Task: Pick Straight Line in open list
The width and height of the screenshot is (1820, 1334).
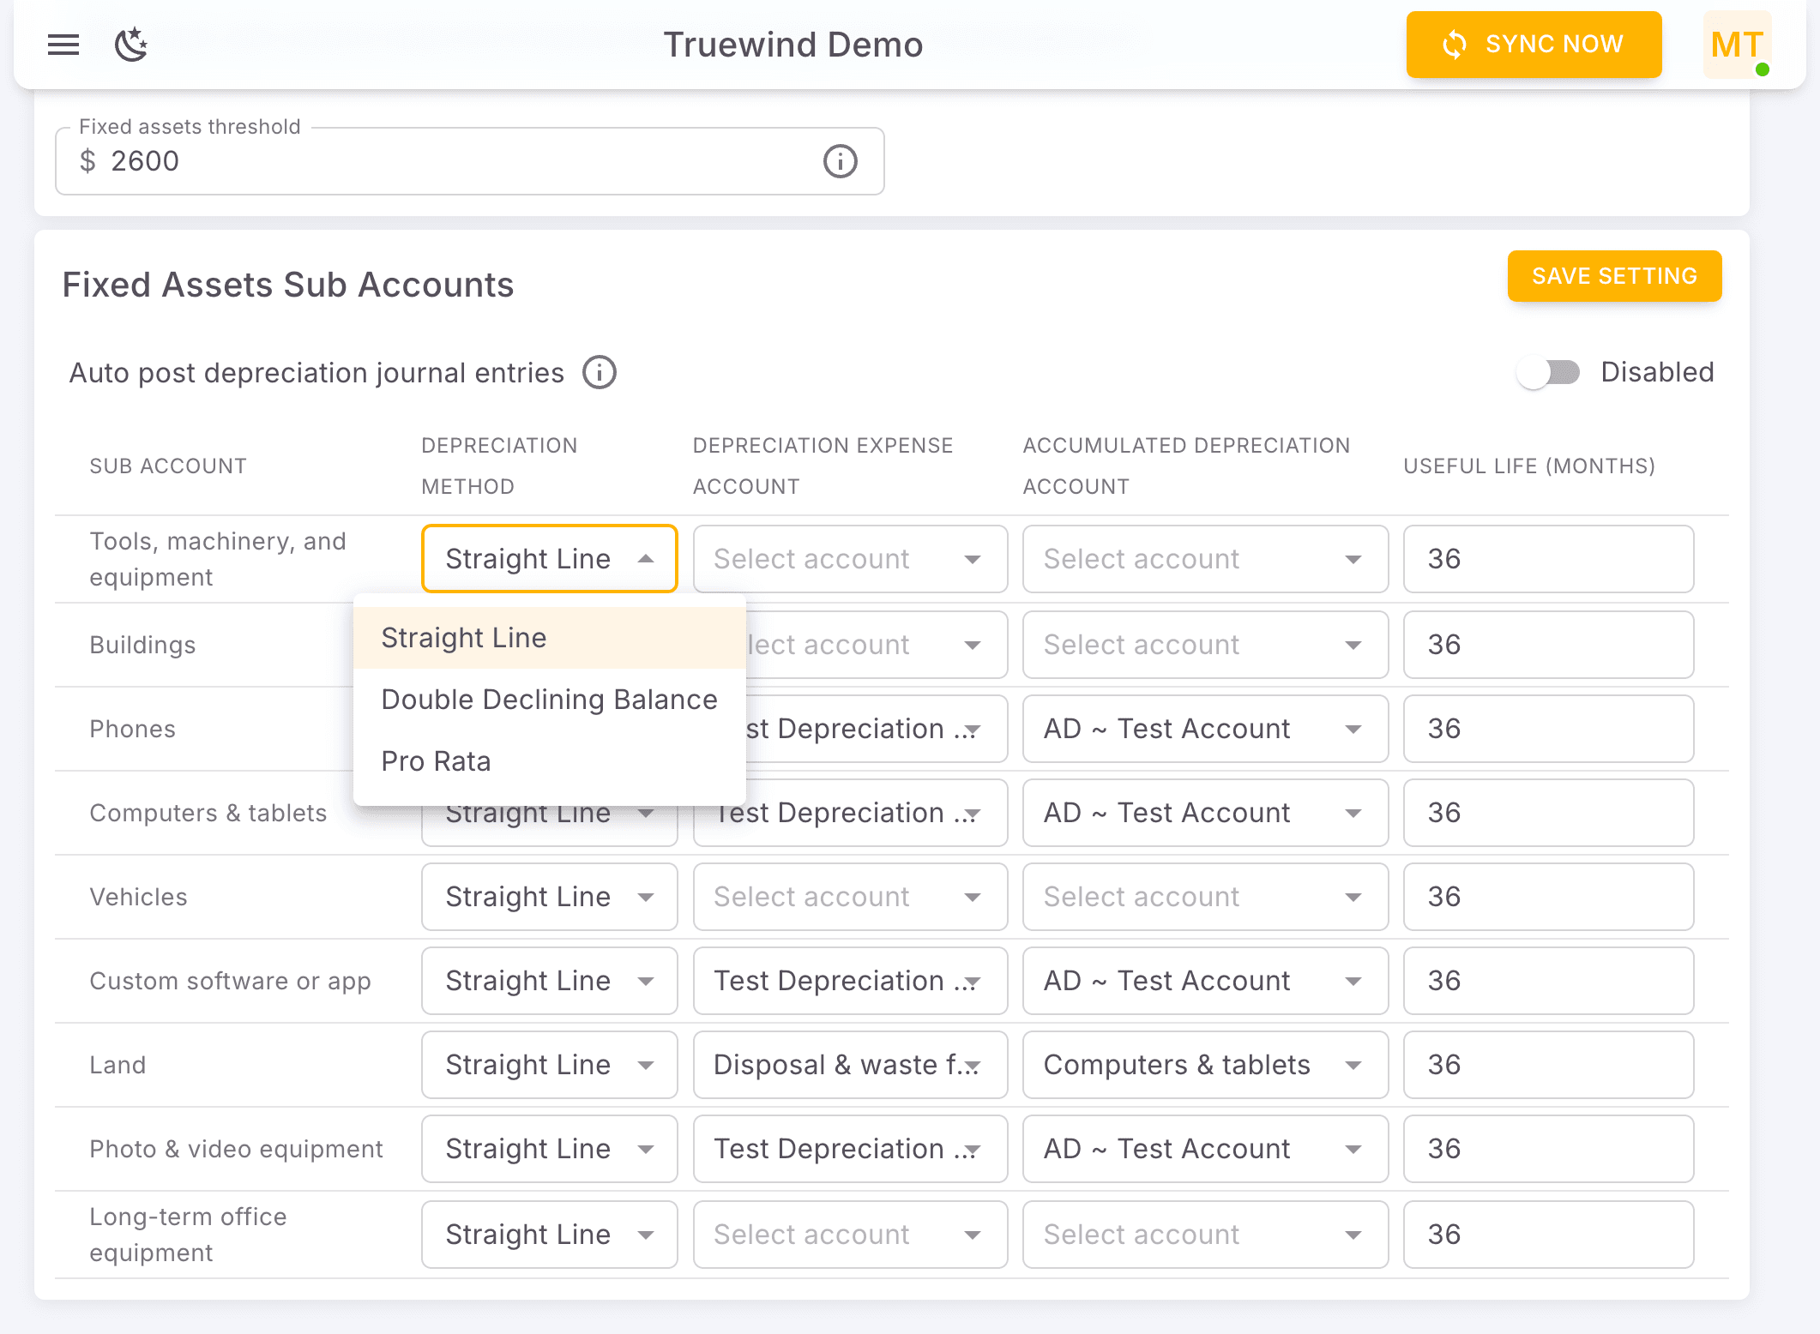Action: click(x=463, y=638)
